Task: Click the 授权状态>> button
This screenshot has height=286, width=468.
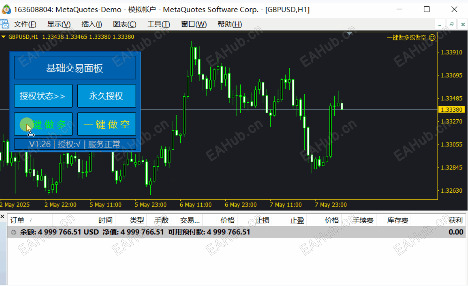Action: [x=43, y=96]
